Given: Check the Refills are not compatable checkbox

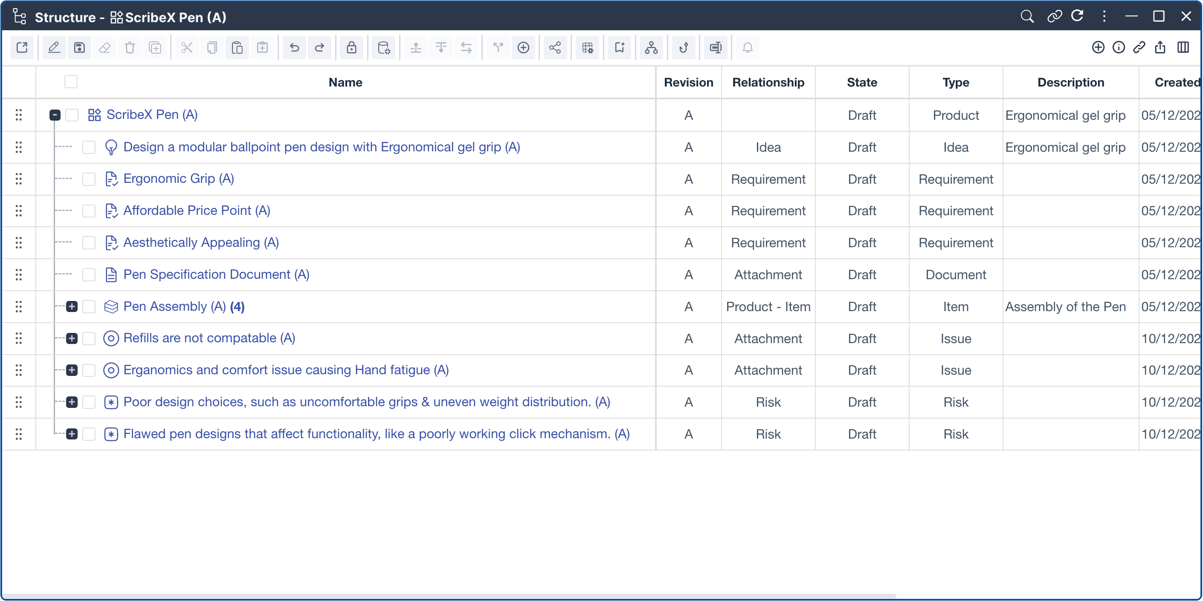Looking at the screenshot, I should click(89, 338).
